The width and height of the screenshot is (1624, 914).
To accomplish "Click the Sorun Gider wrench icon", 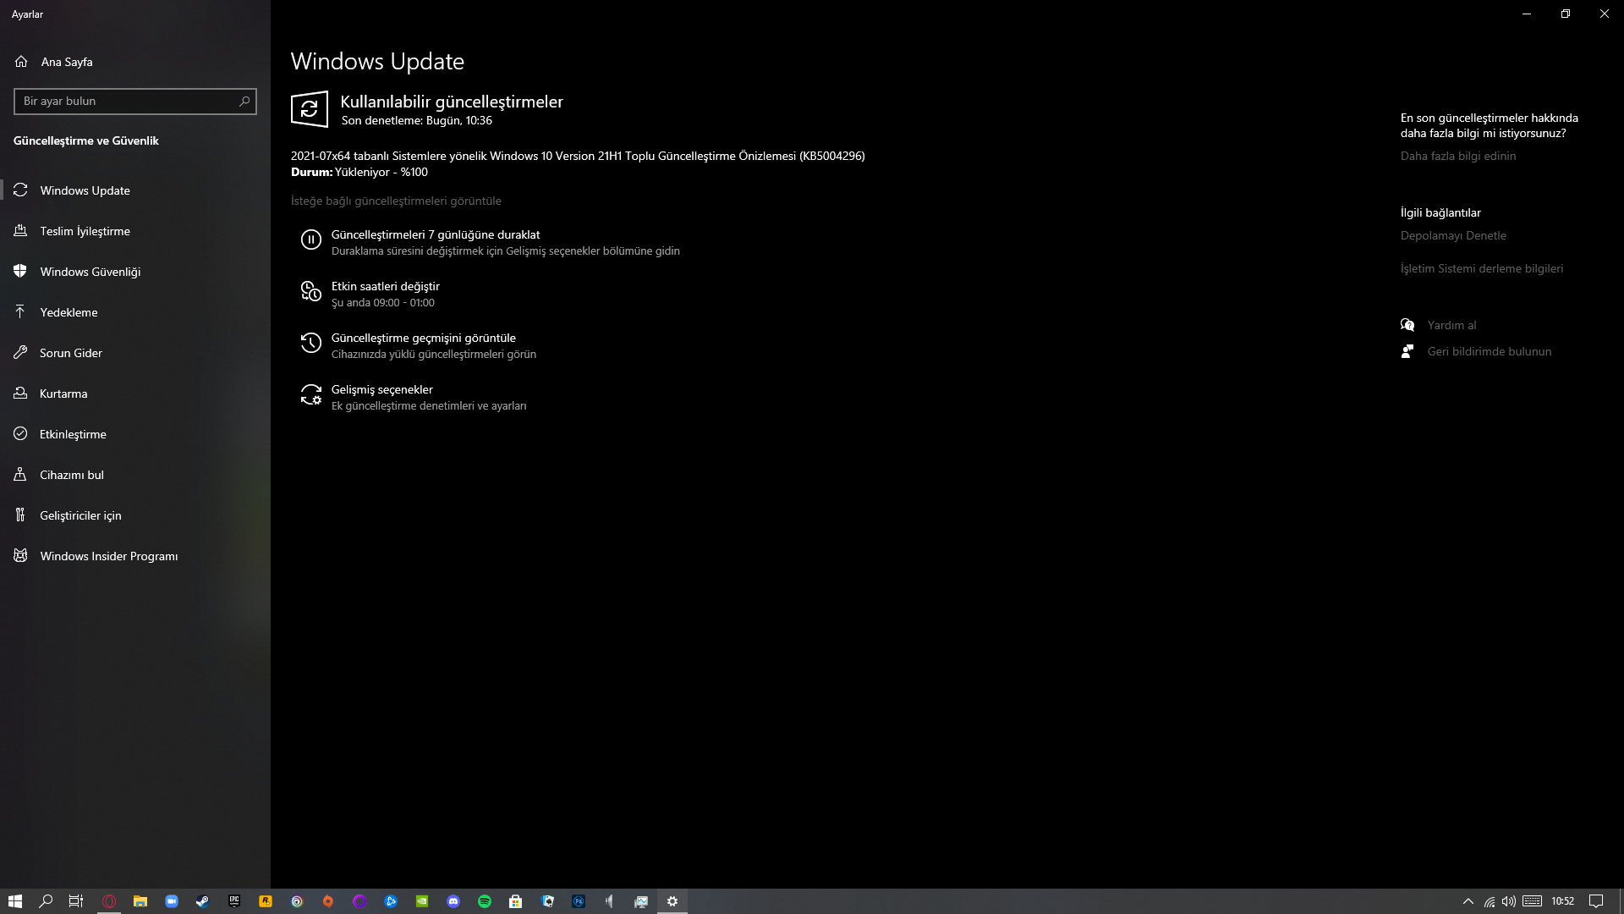I will click(20, 353).
